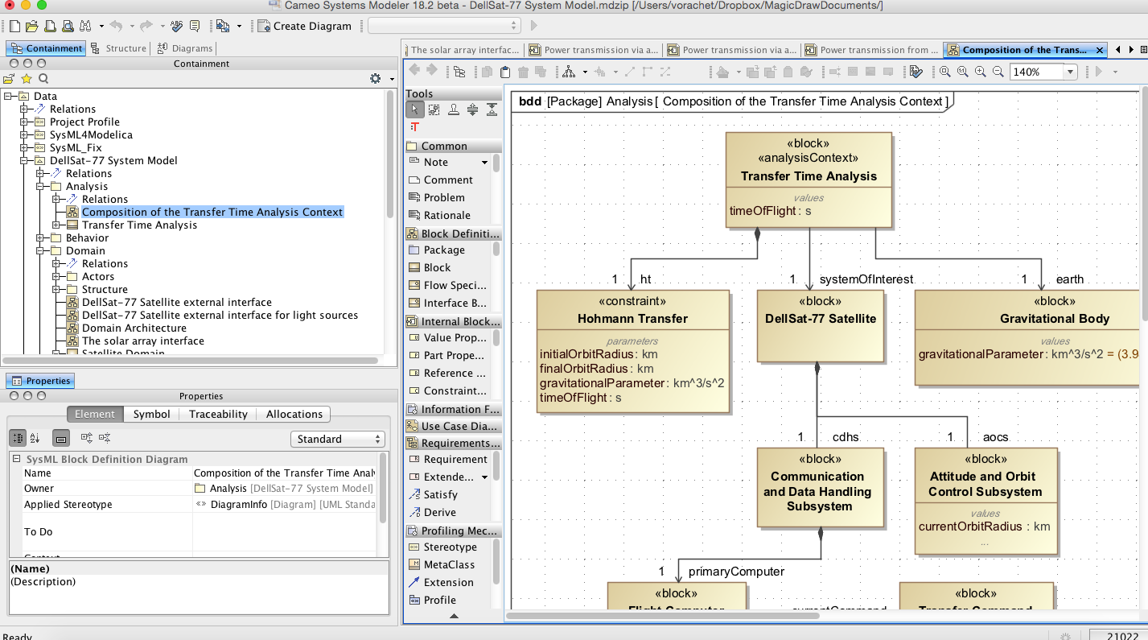
Task: Click the spell check ABC icon
Action: 176,26
